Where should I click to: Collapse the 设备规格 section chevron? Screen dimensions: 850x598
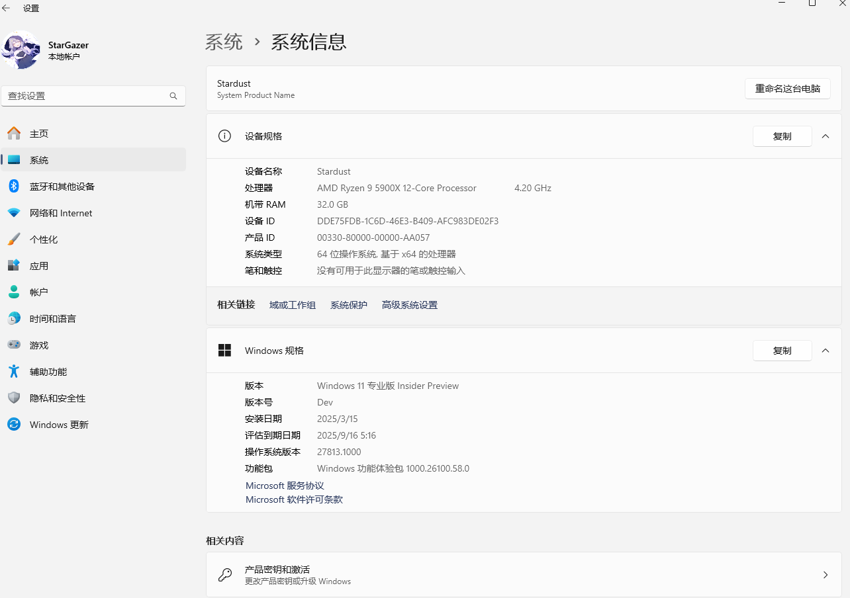(826, 136)
